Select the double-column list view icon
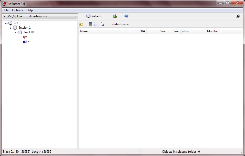Screen dimensions: 245x156 [x=96, y=24]
